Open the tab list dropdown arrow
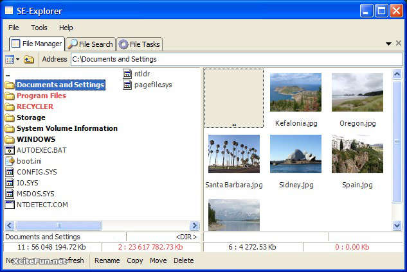The height and width of the screenshot is (272, 407). (388, 44)
